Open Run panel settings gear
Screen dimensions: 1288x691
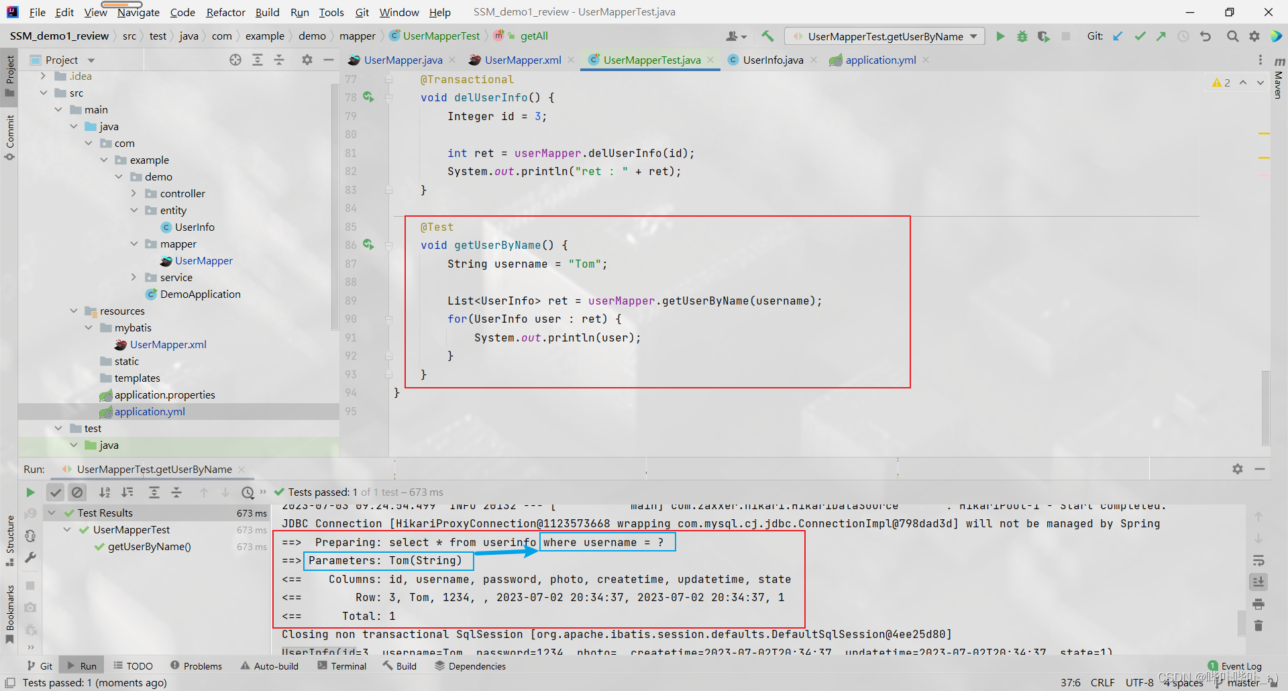(1238, 469)
